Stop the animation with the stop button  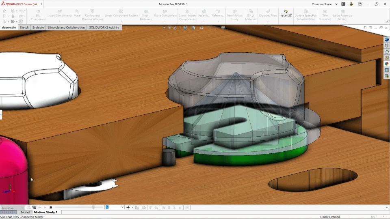[51, 207]
